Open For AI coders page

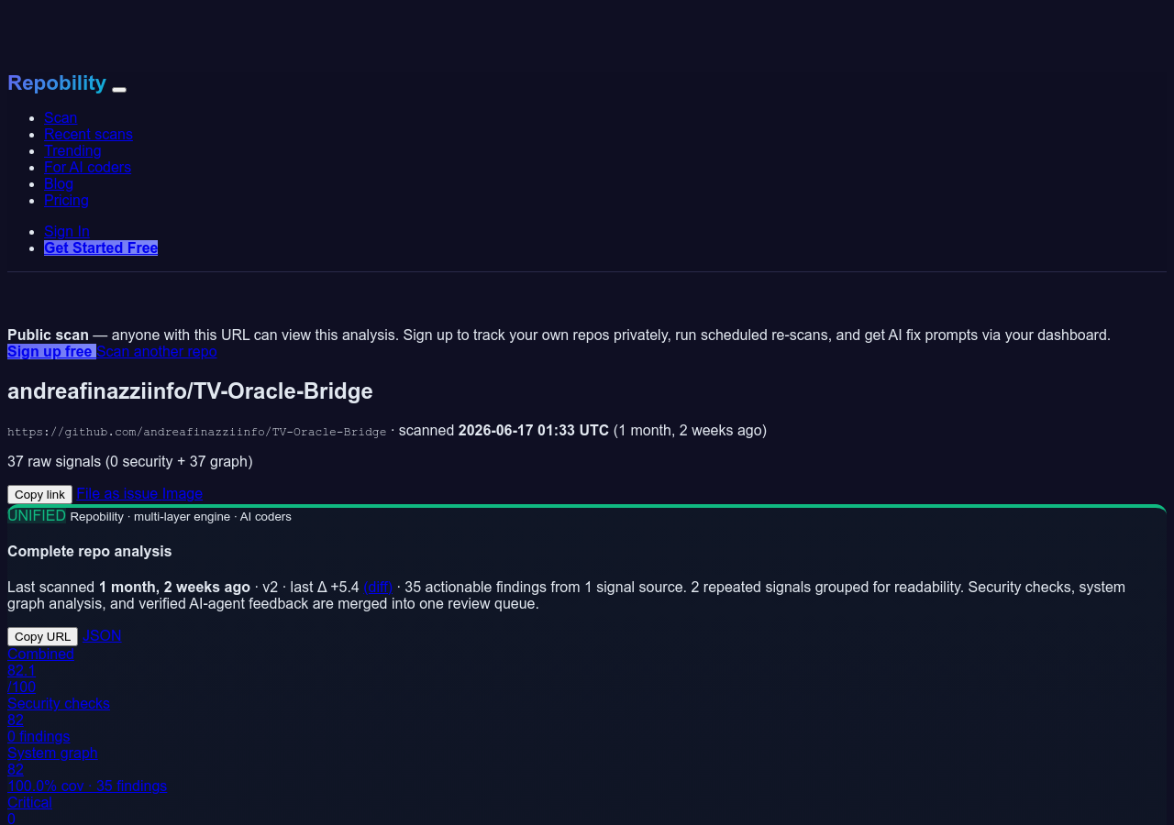pyautogui.click(x=87, y=167)
